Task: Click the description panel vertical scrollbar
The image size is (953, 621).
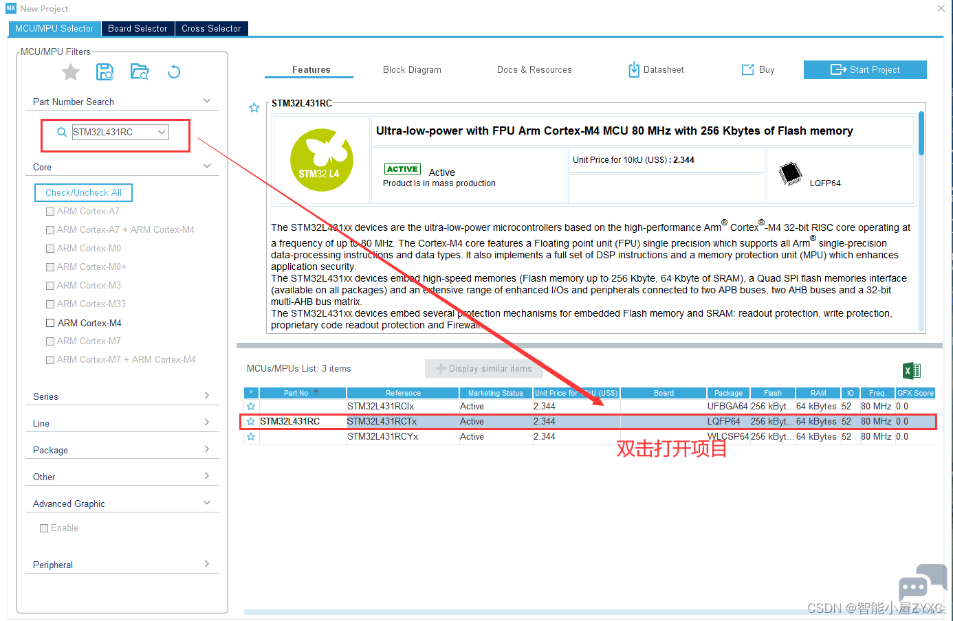Action: pos(921,134)
